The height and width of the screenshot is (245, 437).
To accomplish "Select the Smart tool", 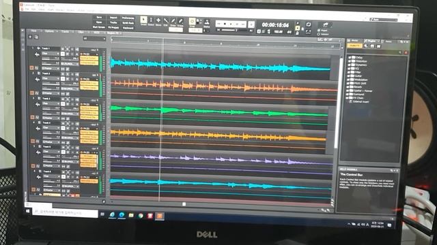I will coord(143,20).
